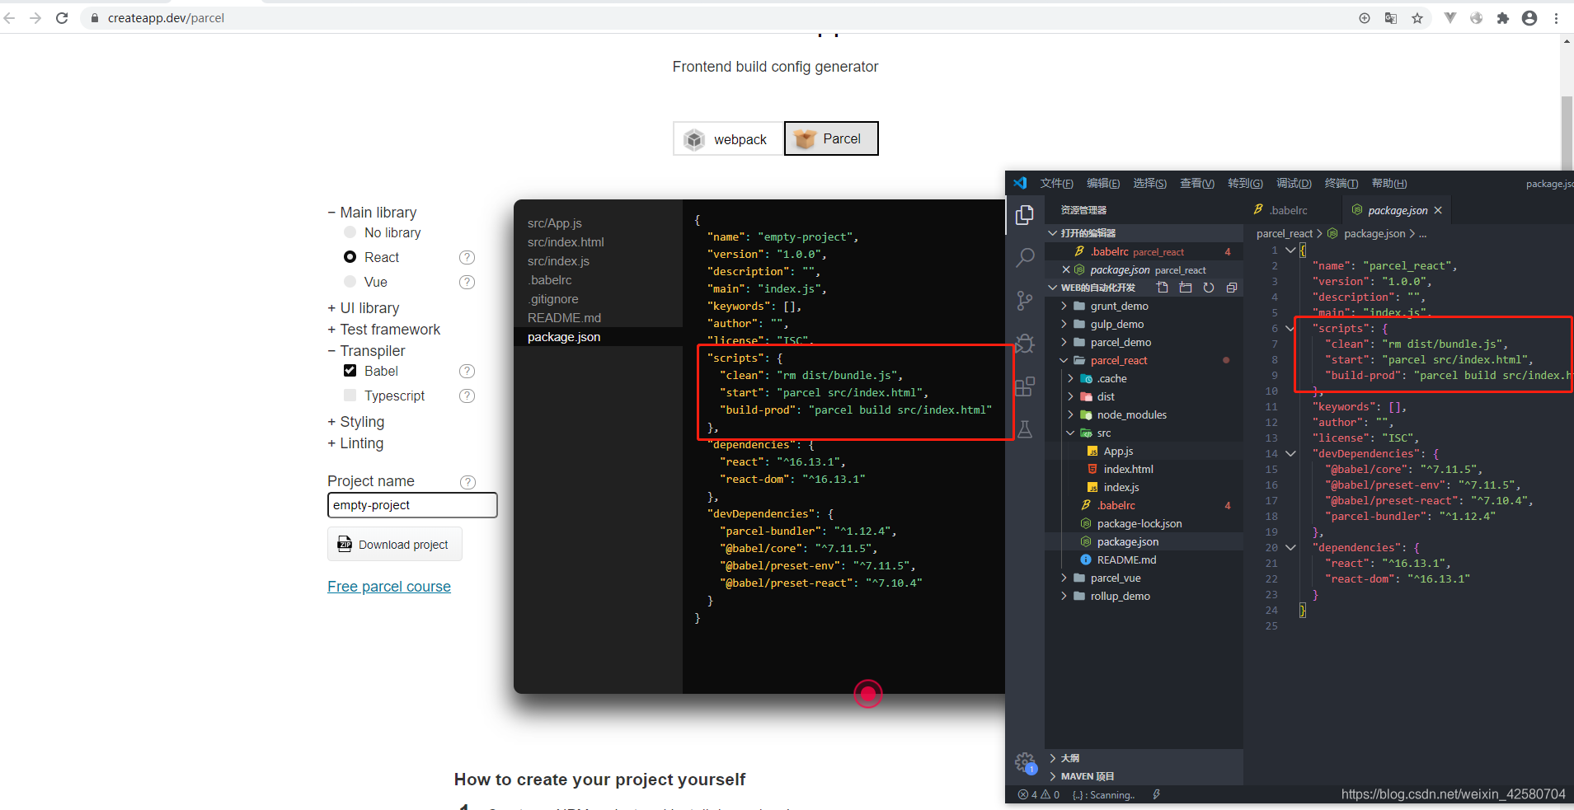Expand node_modules folder

[1131, 414]
